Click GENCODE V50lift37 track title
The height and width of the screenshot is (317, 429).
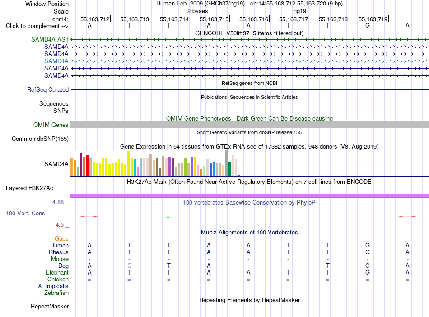tap(249, 33)
